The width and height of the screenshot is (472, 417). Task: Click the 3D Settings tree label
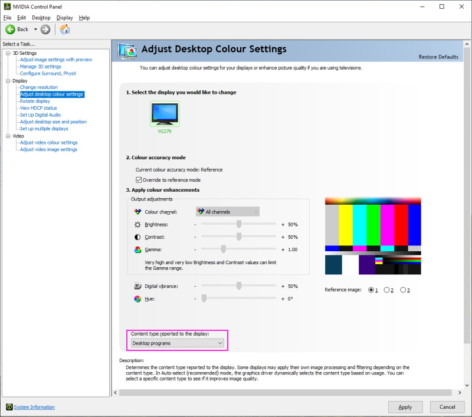[x=24, y=53]
